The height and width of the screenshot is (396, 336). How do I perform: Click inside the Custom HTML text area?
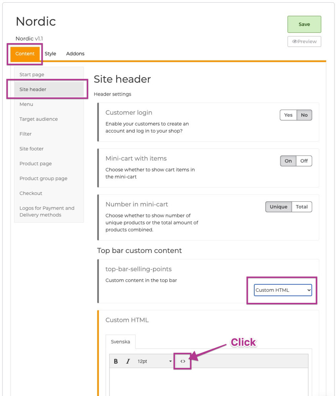tap(209, 382)
